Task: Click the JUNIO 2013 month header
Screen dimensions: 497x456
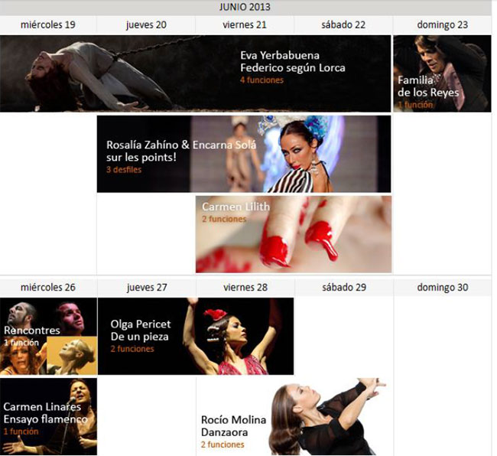Action: [245, 8]
